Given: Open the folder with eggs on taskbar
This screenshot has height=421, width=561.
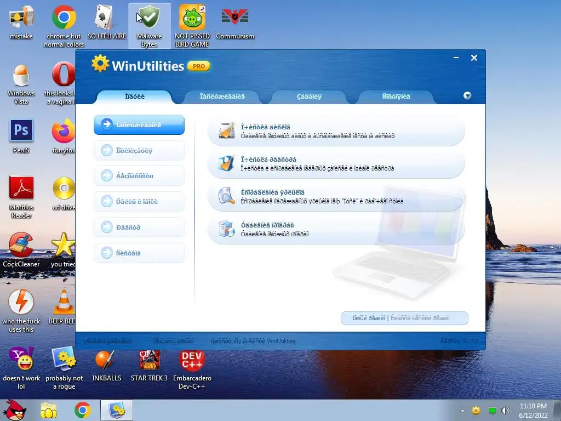Looking at the screenshot, I should pos(49,410).
